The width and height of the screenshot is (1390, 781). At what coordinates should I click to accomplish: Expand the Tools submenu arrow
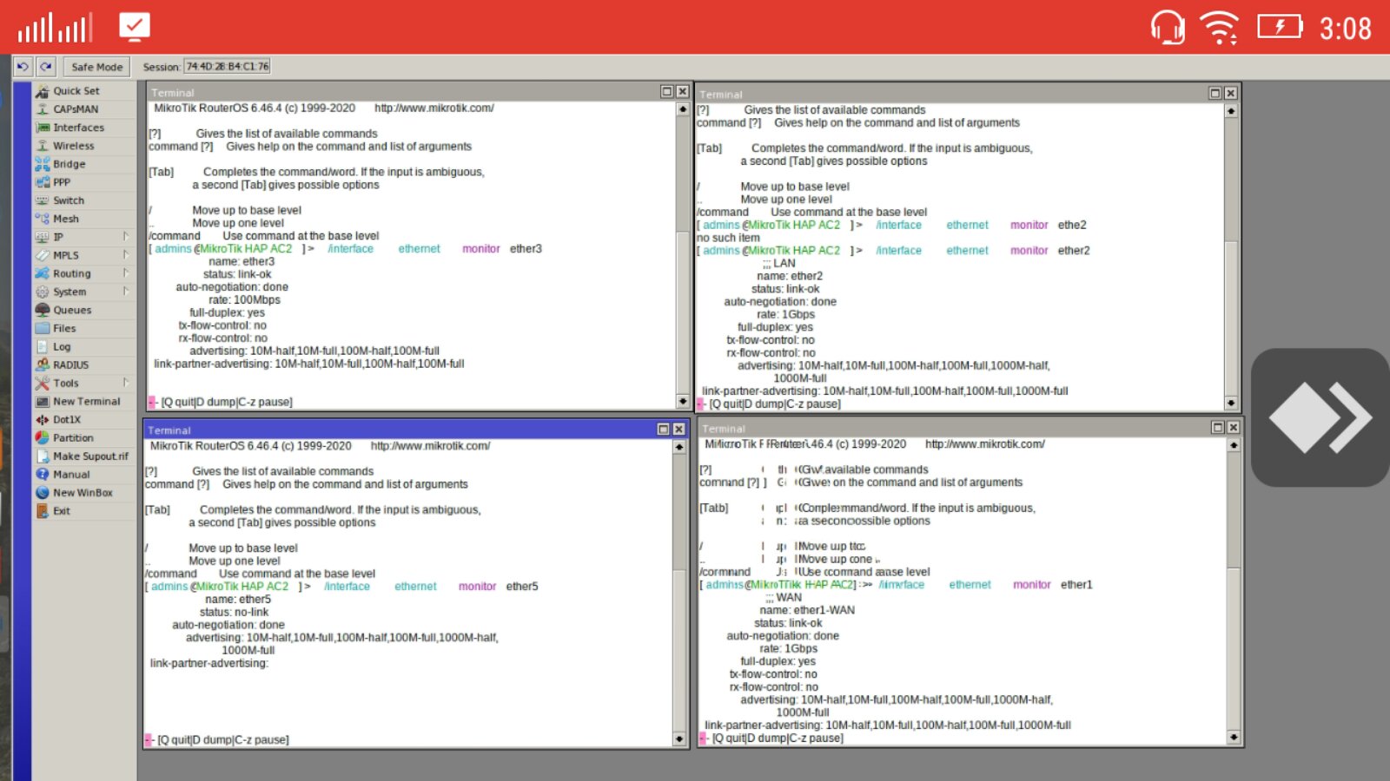point(126,383)
